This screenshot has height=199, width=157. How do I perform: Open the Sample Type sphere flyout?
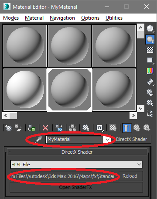[150, 29]
